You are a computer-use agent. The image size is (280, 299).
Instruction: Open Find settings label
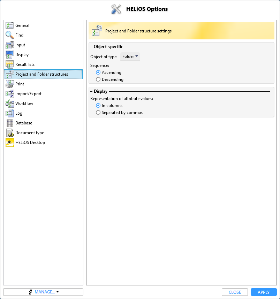point(19,35)
